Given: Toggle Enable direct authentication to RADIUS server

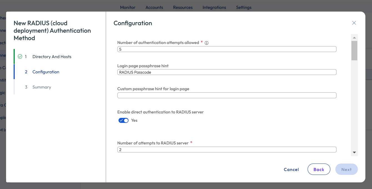Looking at the screenshot, I should [x=124, y=120].
